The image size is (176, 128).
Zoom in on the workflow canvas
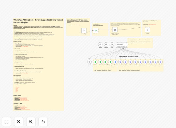coord(19,122)
